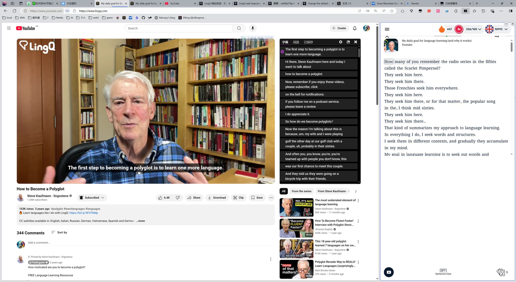The height and width of the screenshot is (282, 516).
Task: Select 词语 words tab
Action: 296,42
